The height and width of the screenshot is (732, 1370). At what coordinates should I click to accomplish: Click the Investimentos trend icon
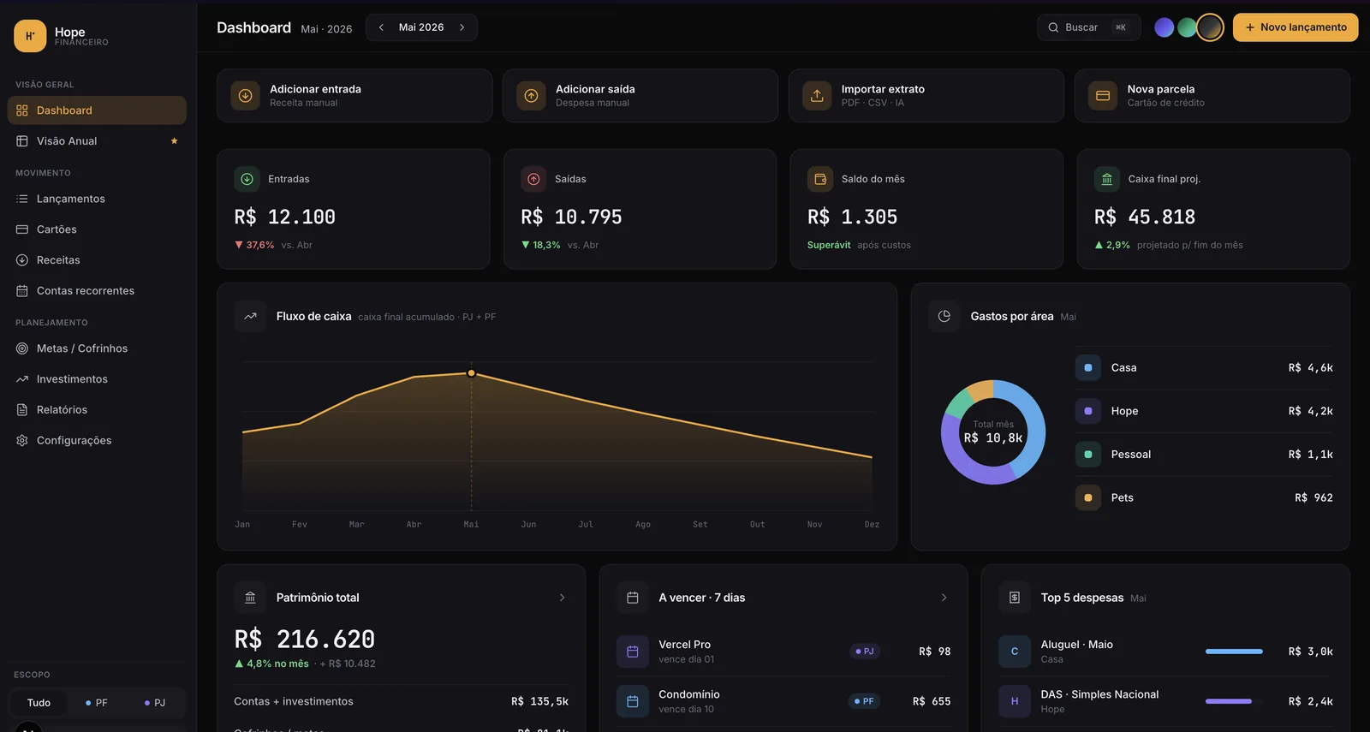click(x=22, y=379)
